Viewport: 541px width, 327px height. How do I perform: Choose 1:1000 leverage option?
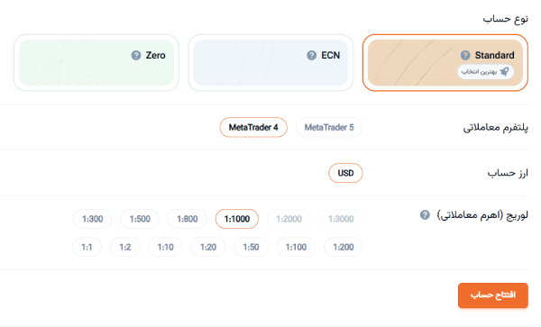tap(237, 219)
